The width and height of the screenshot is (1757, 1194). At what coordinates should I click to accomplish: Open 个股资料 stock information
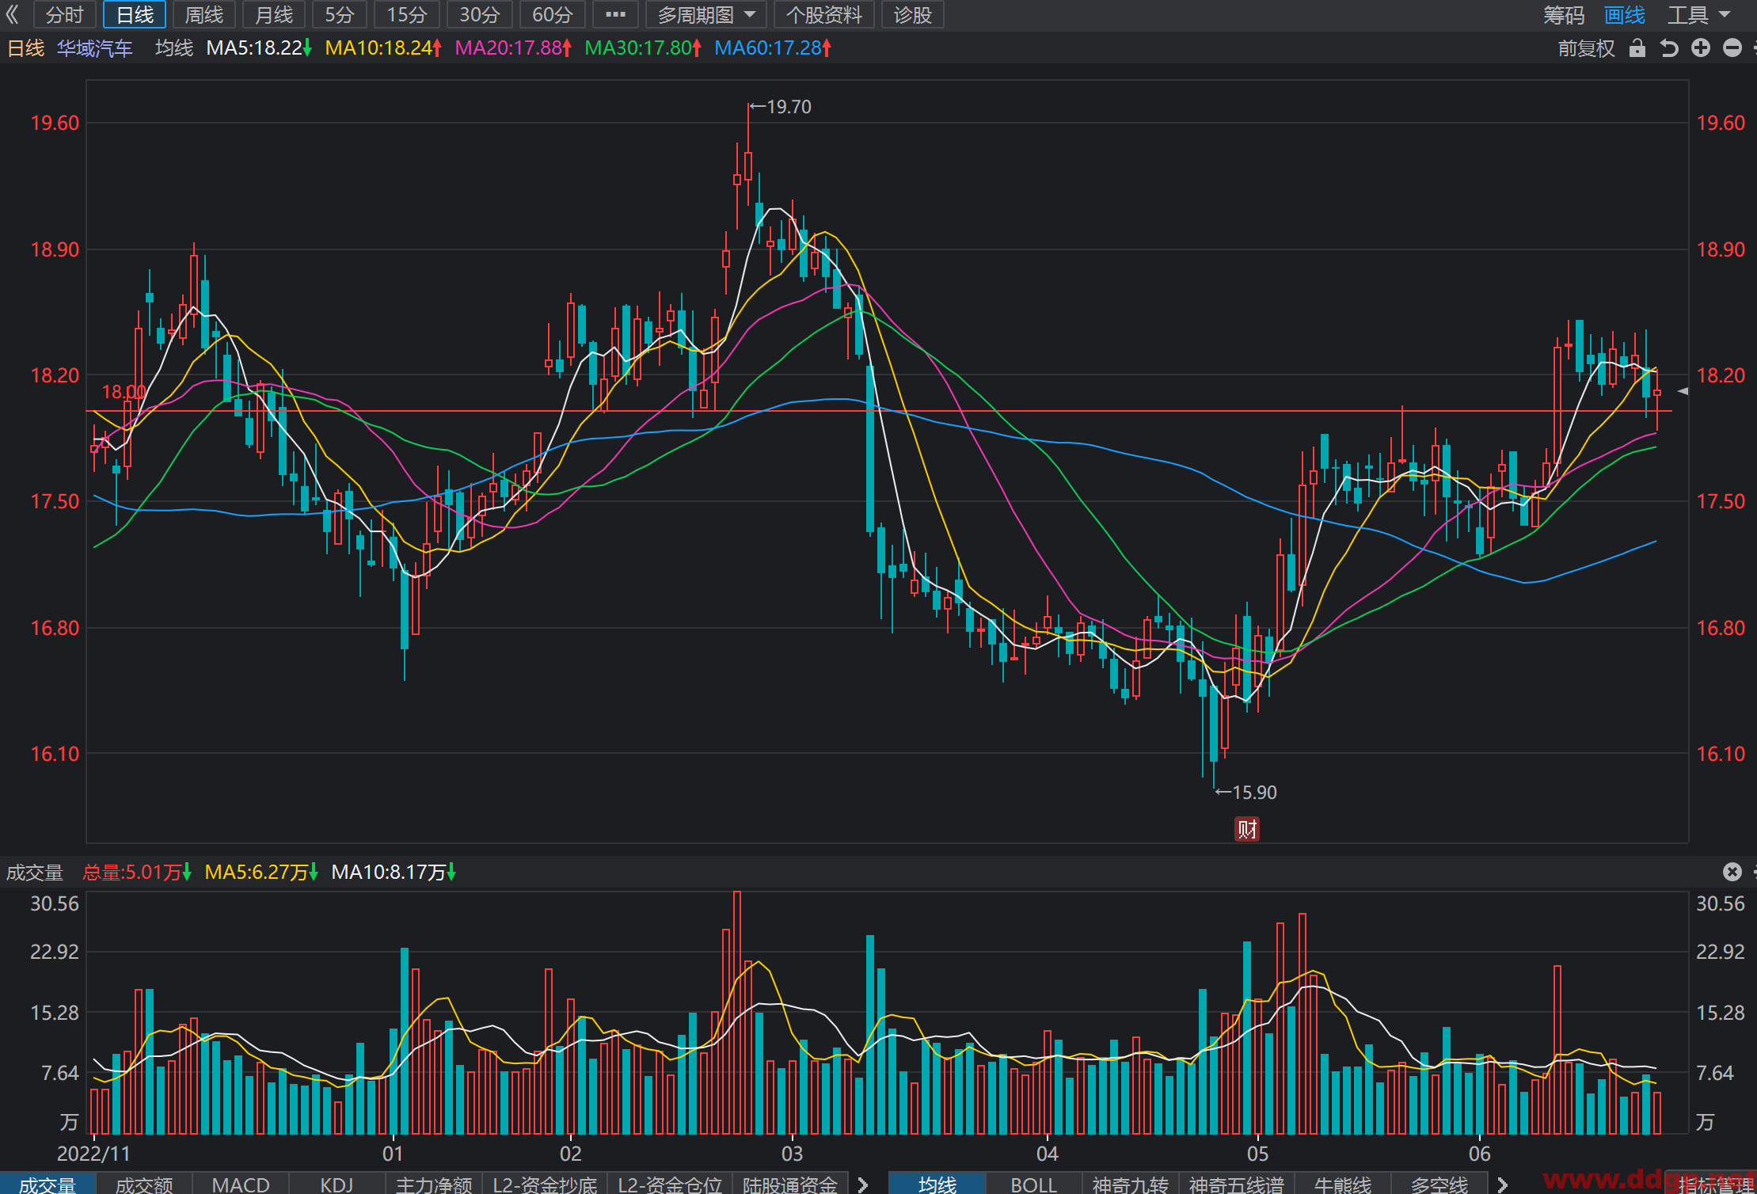pos(824,14)
